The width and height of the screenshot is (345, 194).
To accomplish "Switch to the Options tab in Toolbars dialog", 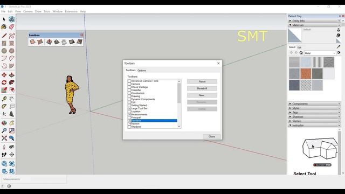I will pyautogui.click(x=142, y=71).
